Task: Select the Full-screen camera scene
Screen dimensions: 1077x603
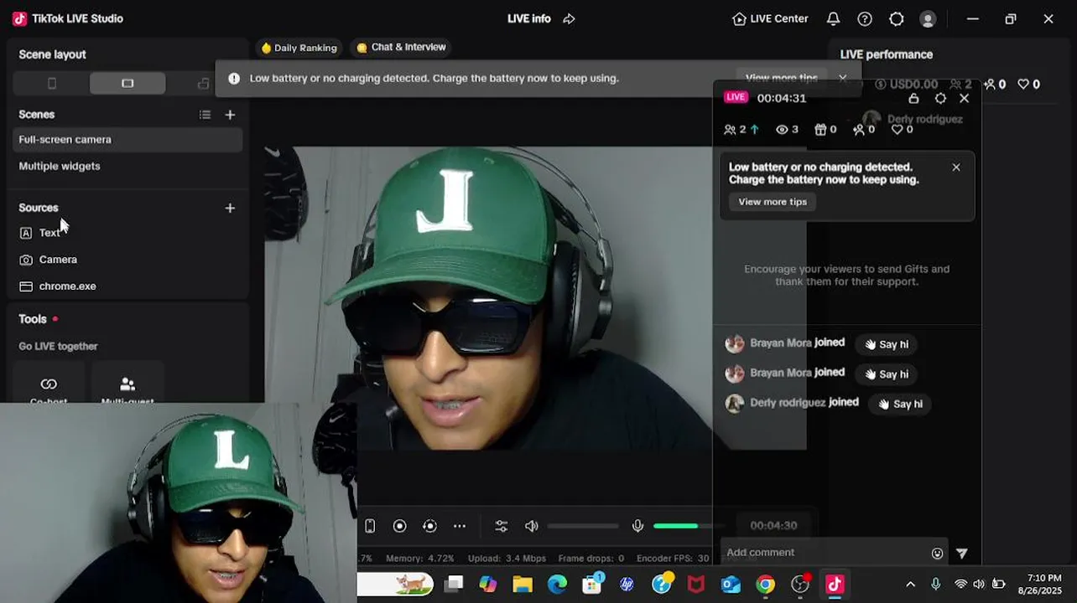Action: tap(127, 140)
